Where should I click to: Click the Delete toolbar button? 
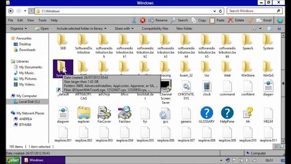[x=236, y=20]
